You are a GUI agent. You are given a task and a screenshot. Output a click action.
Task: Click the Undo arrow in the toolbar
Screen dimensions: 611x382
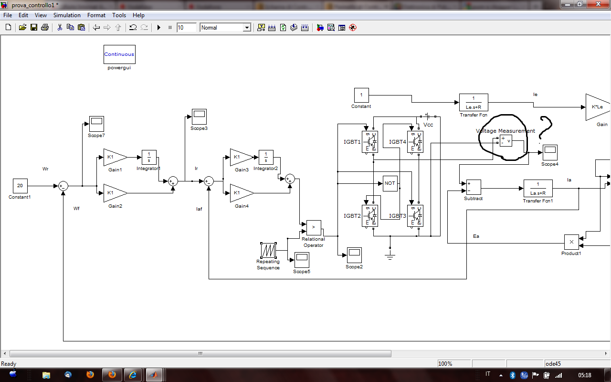point(133,28)
